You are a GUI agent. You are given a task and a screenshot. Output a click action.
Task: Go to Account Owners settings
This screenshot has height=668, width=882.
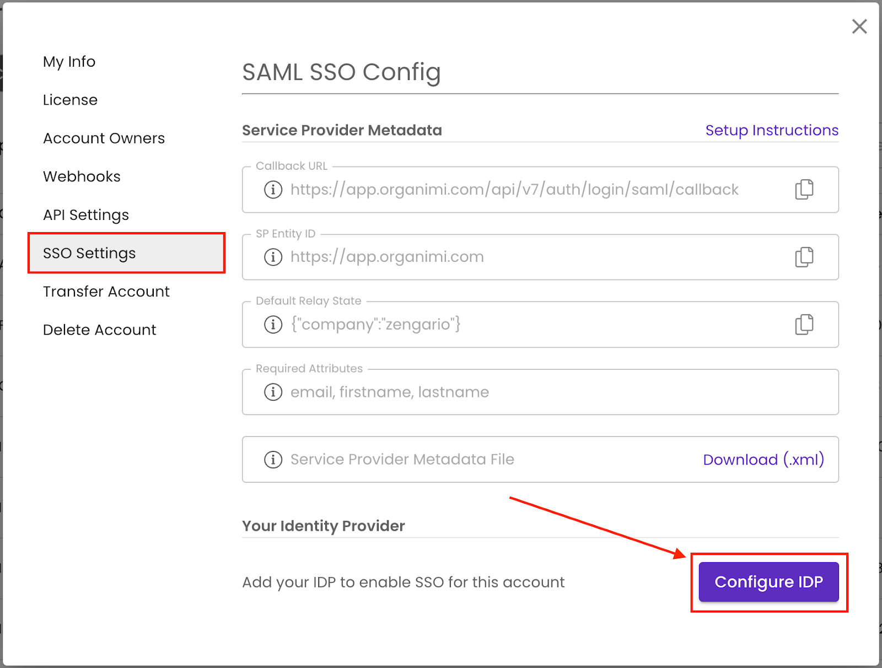104,138
